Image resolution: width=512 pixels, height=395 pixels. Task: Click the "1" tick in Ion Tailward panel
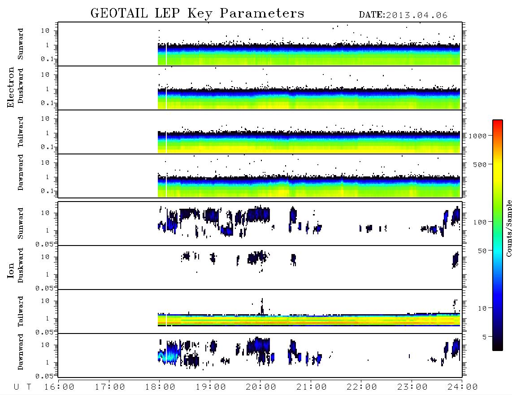click(x=48, y=318)
